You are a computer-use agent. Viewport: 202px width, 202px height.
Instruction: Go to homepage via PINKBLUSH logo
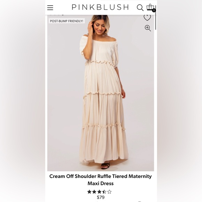[x=100, y=7]
